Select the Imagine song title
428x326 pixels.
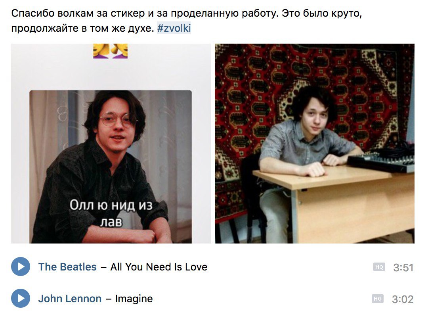134,299
